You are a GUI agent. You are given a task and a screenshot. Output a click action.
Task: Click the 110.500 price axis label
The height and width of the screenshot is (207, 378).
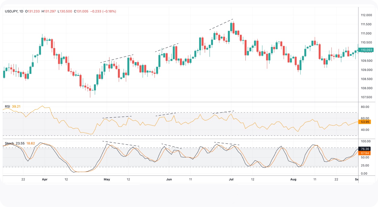[x=366, y=42]
